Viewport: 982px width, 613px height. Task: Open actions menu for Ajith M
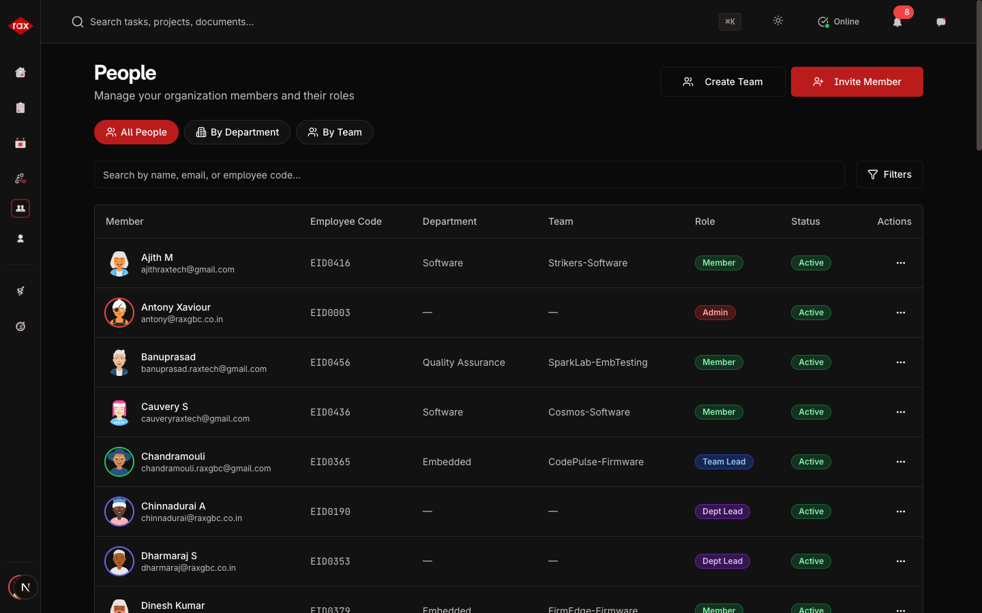900,263
